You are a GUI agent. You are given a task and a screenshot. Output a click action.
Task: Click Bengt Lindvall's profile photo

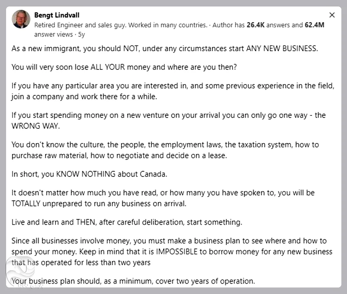pyautogui.click(x=21, y=20)
